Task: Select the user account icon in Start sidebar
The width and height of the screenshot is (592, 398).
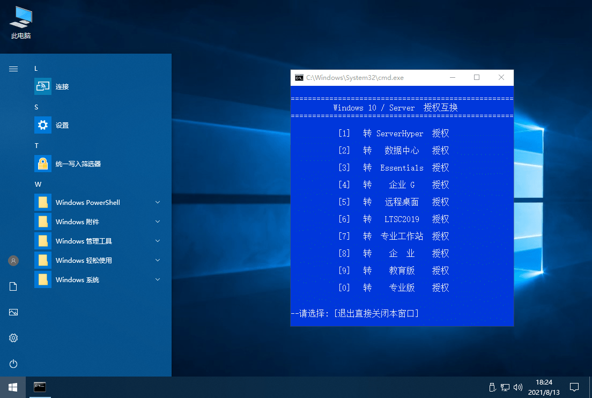Action: pos(13,260)
